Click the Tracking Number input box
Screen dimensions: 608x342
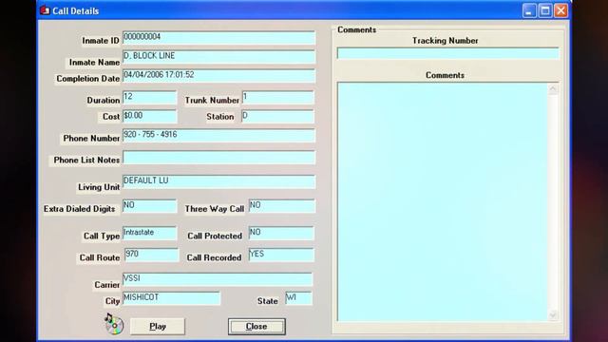(447, 53)
